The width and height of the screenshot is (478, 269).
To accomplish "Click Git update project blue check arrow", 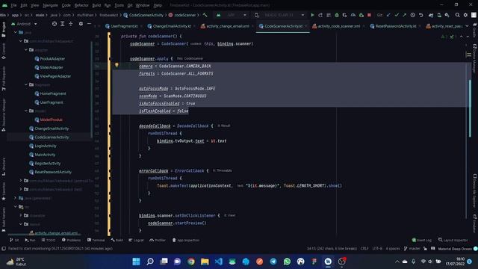I will tap(388, 15).
